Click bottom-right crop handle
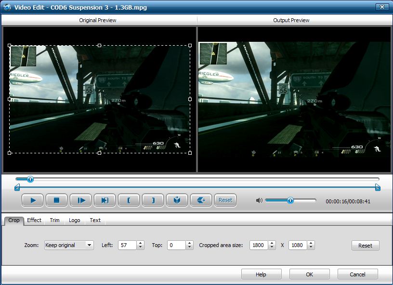The width and height of the screenshot is (393, 285). (190, 153)
